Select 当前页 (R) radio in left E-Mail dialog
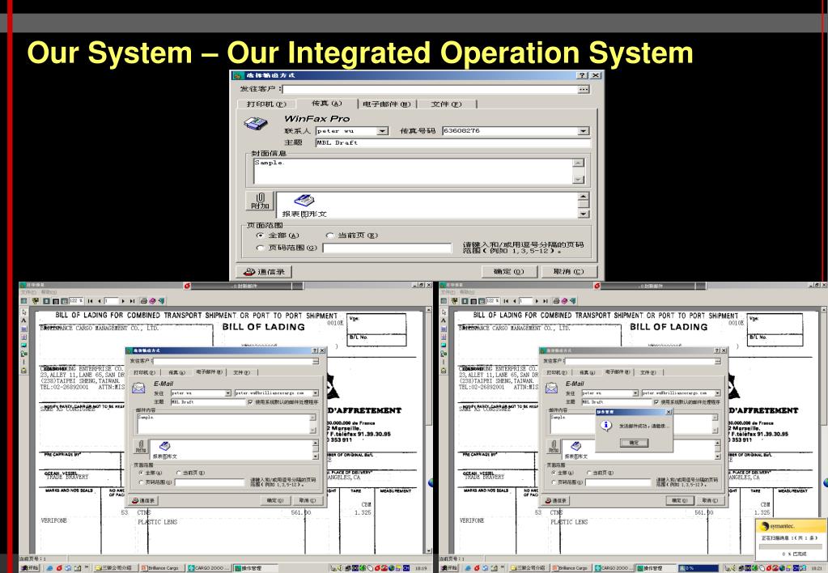This screenshot has width=828, height=573. (179, 473)
